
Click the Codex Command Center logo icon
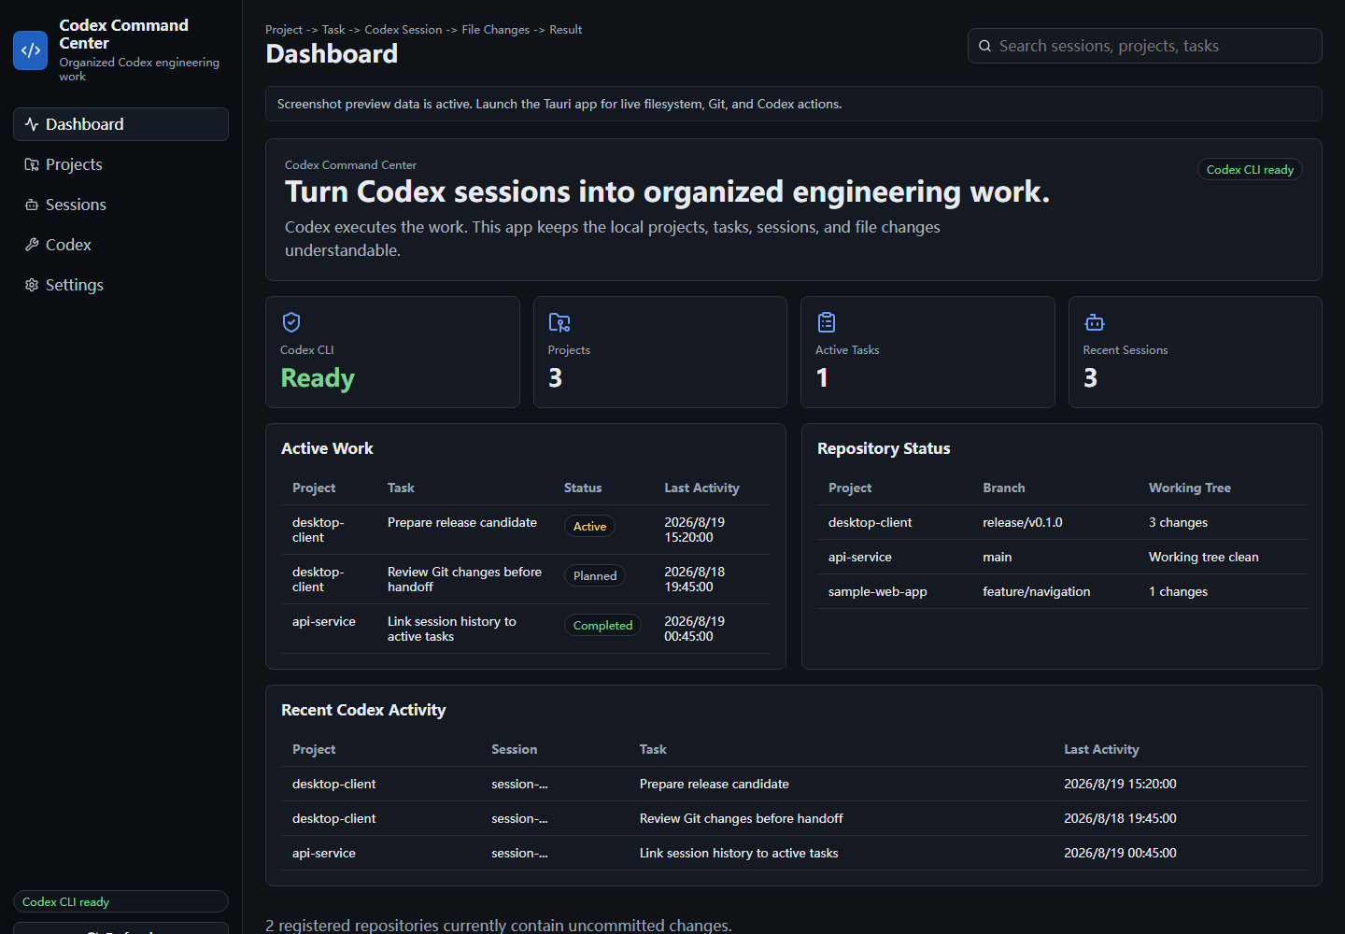pos(30,50)
